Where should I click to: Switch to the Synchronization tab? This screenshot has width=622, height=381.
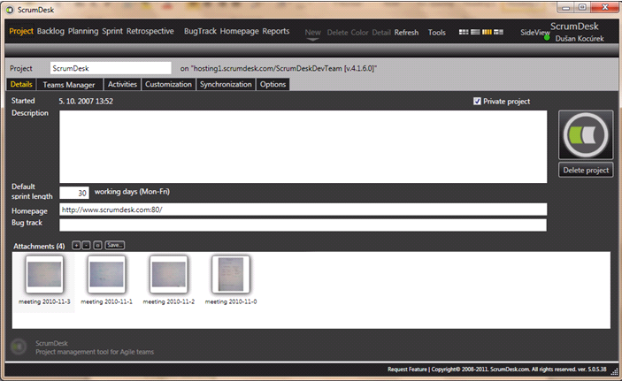tap(226, 85)
